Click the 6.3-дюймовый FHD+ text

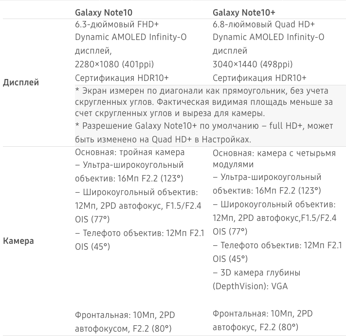click(117, 24)
